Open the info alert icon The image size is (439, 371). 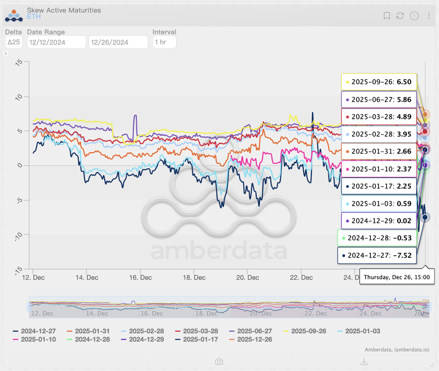(414, 16)
